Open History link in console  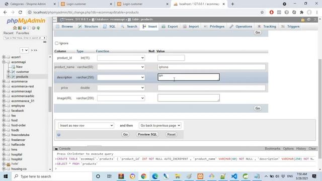tap(301, 149)
